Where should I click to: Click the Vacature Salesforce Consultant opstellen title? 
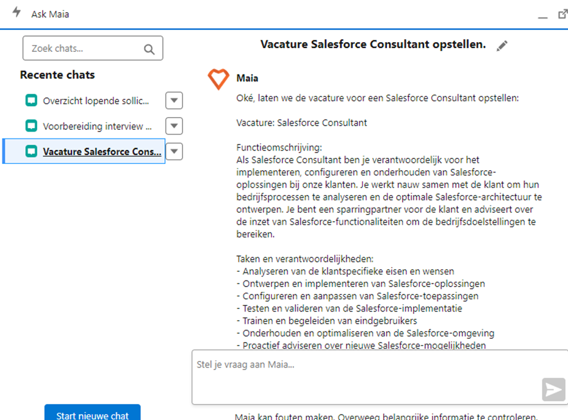click(373, 44)
